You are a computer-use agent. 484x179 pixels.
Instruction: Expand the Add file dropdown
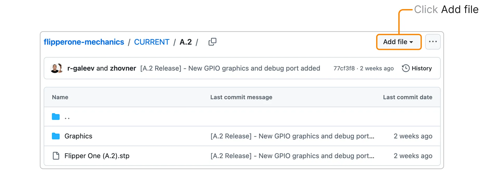(x=399, y=42)
